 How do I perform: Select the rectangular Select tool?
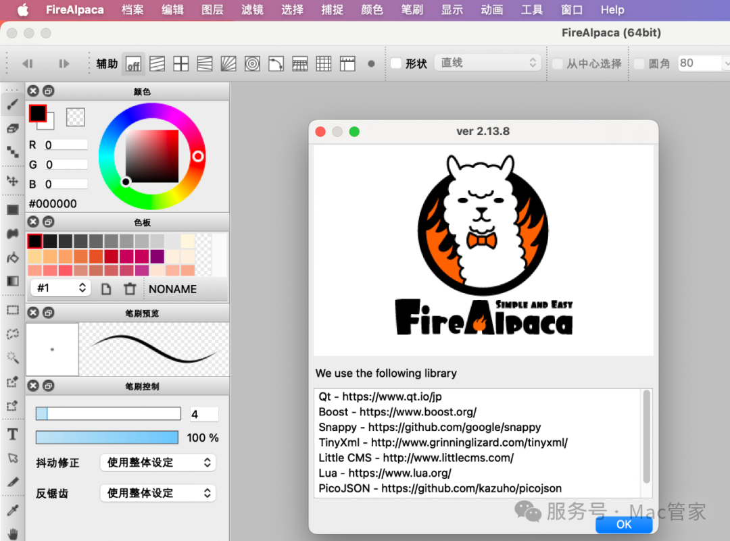coord(13,310)
